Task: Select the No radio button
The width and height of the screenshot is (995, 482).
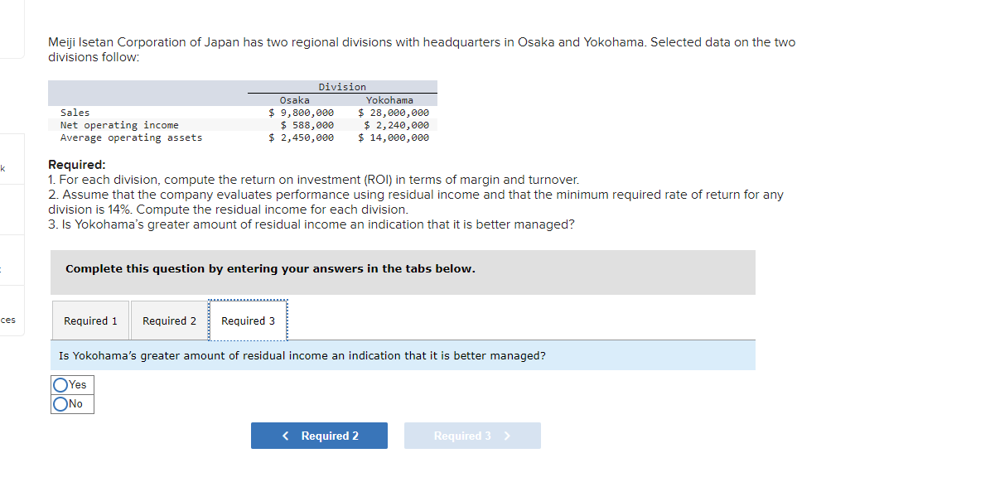Action: [60, 404]
